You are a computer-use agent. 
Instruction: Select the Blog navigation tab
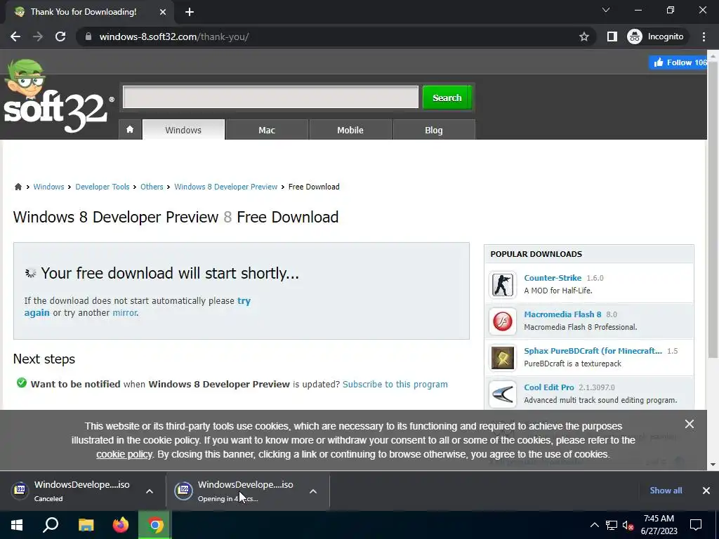(434, 130)
